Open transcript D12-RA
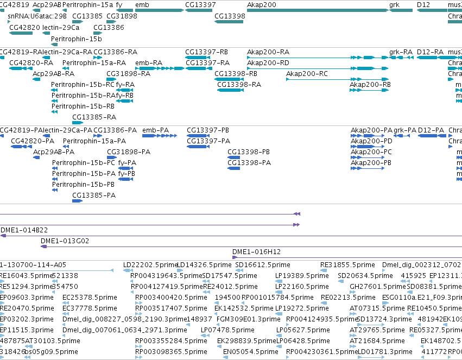This screenshot has width=462, height=360. coord(430,52)
